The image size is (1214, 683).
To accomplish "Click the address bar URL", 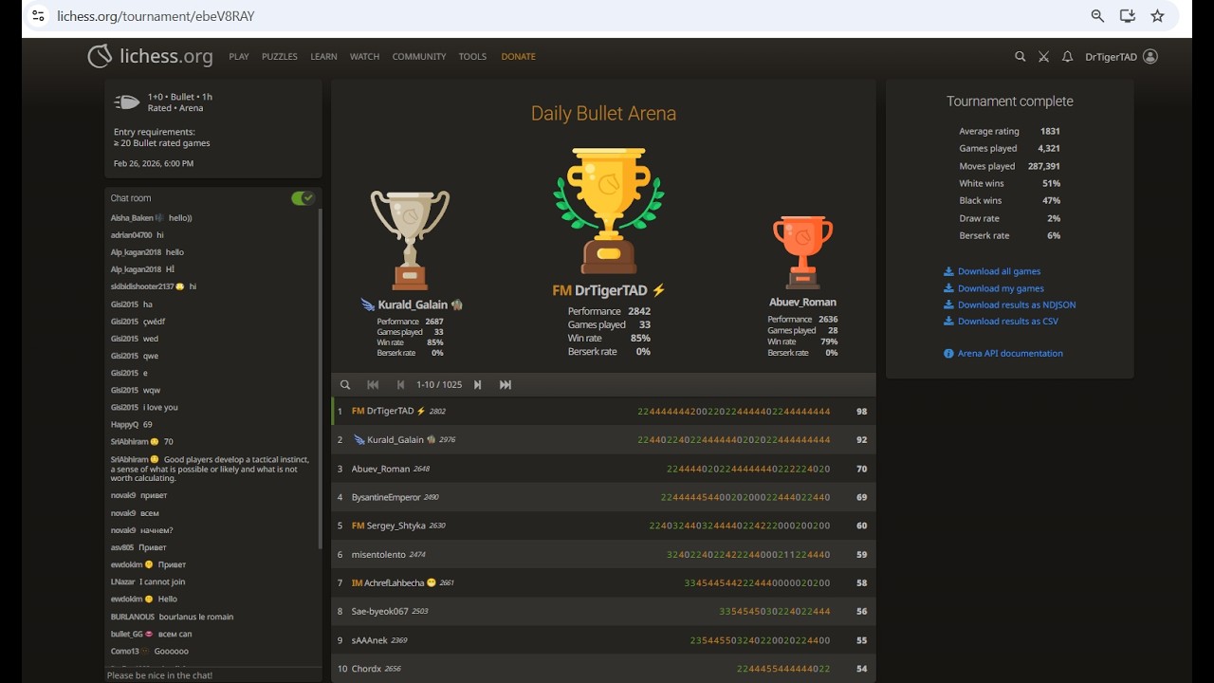I will point(156,16).
